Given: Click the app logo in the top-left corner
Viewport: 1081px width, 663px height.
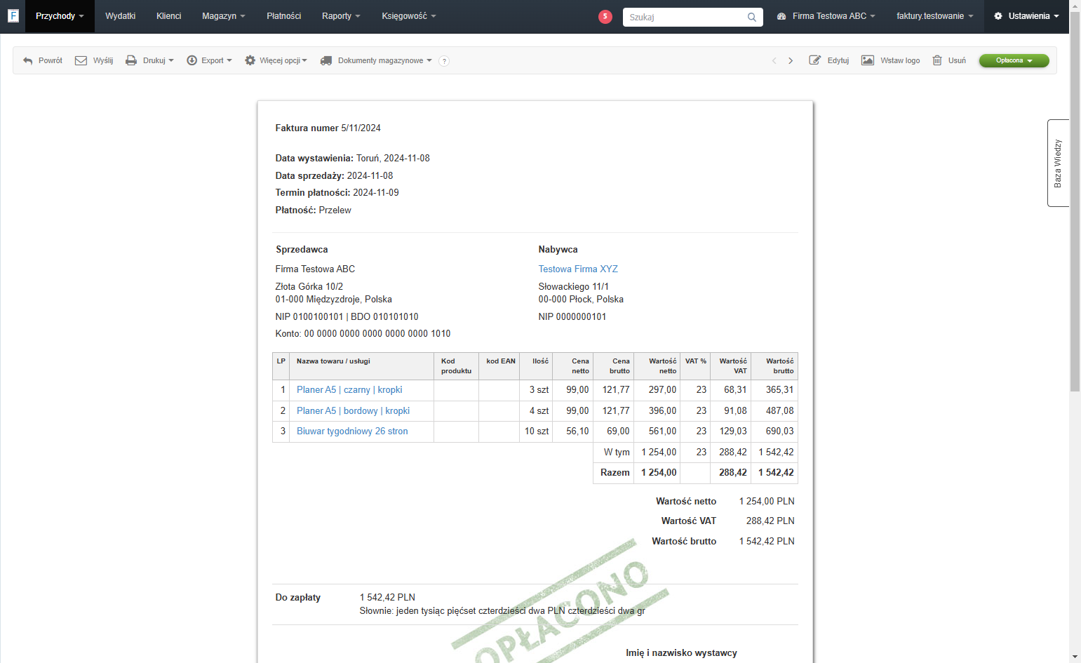Looking at the screenshot, I should [13, 15].
